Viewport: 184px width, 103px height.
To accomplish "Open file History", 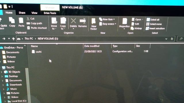I will 136,28.
